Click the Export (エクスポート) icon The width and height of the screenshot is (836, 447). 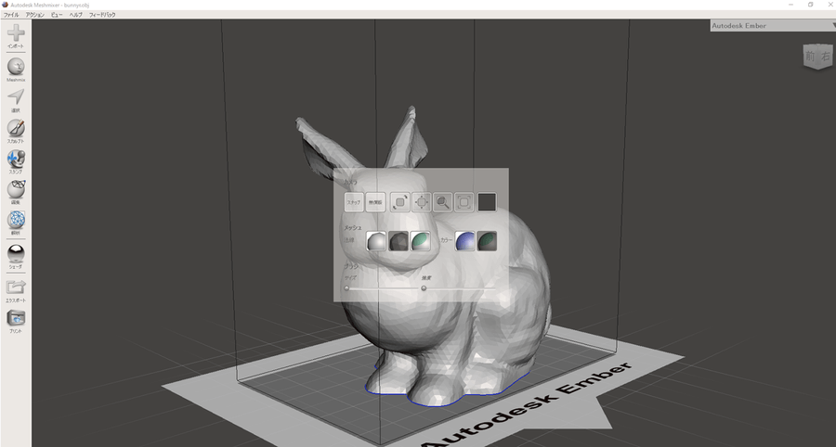click(16, 287)
